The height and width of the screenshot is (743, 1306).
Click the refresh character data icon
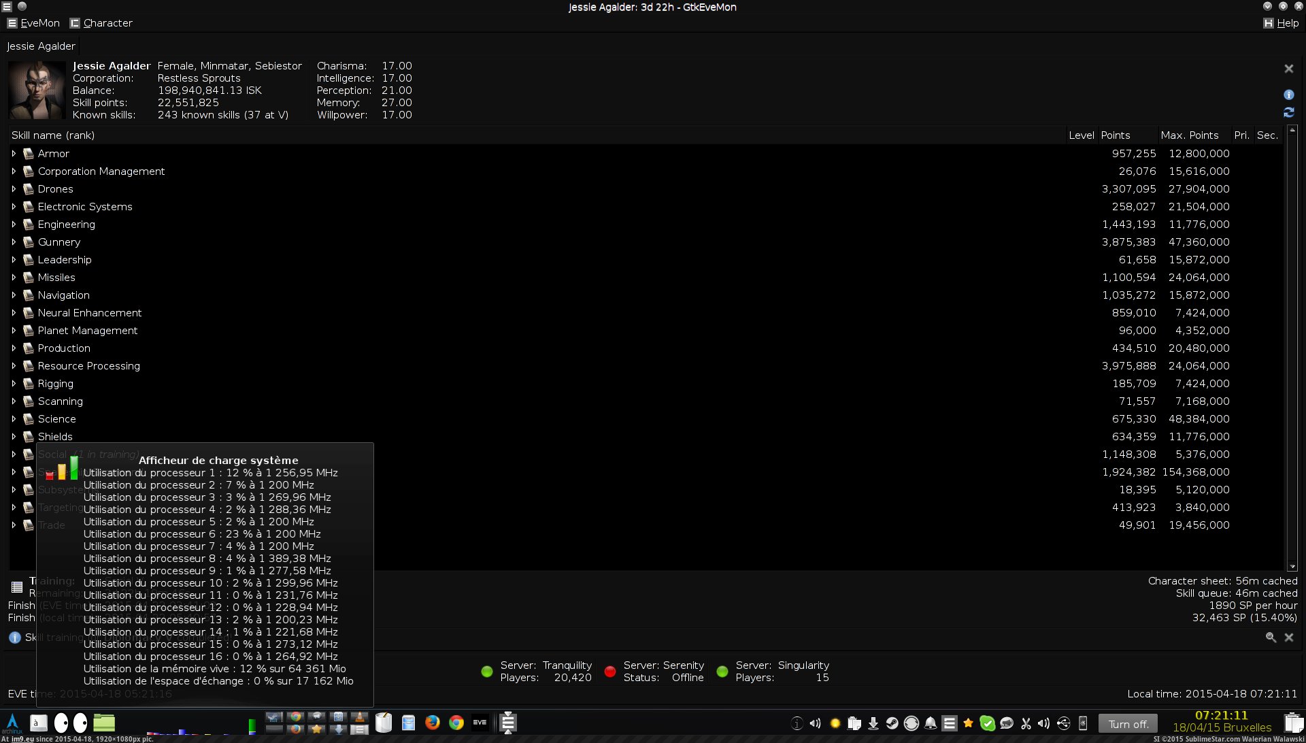click(1288, 112)
